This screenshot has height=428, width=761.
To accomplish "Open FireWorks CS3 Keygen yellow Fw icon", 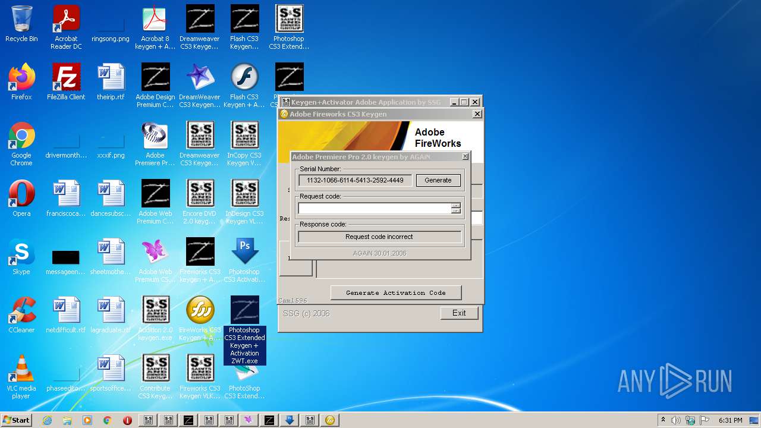I will tap(200, 318).
